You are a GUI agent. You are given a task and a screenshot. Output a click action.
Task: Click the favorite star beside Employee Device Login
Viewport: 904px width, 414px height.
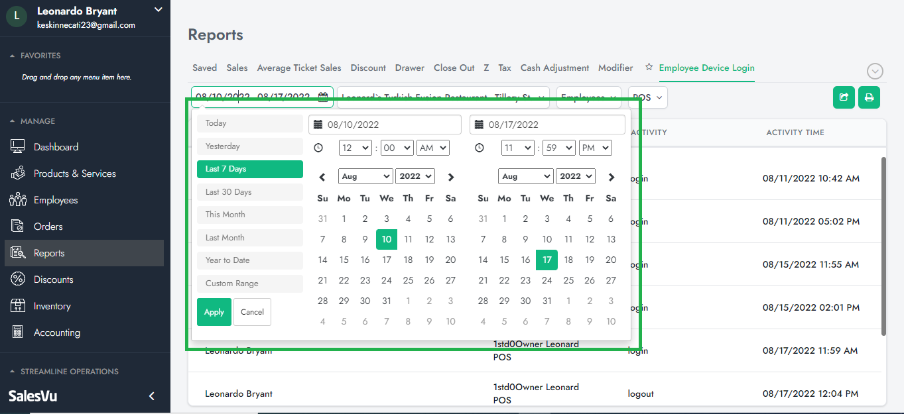tap(649, 68)
